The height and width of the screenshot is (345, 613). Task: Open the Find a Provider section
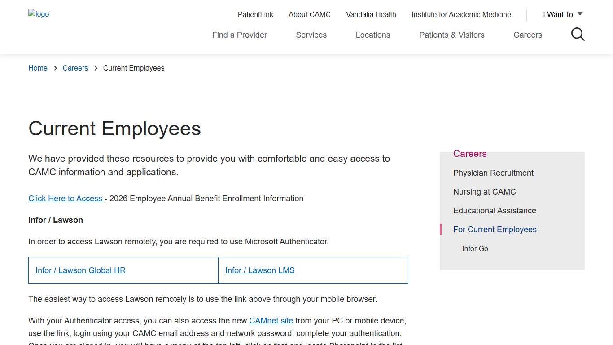click(239, 35)
